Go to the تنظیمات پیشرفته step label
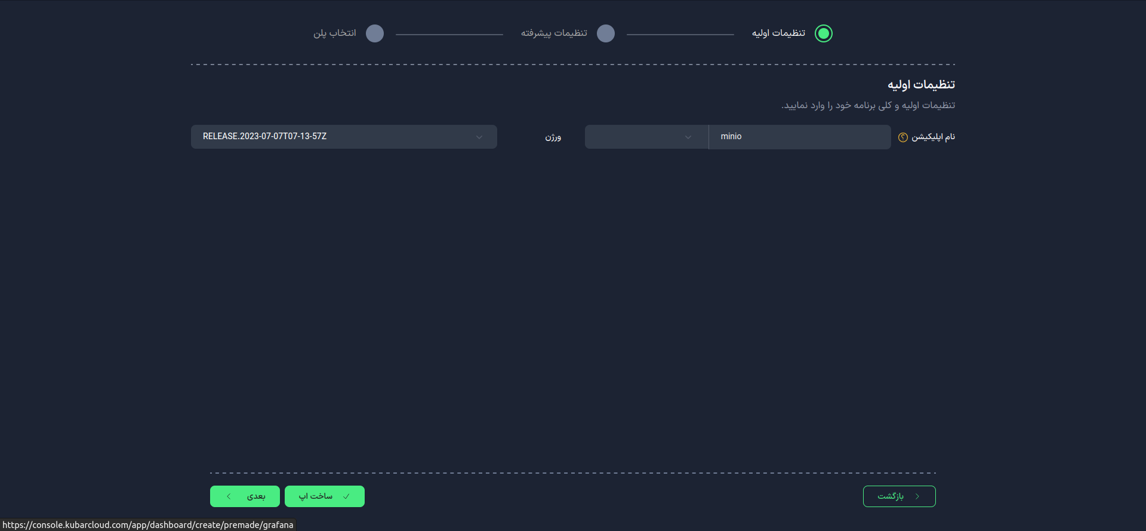The width and height of the screenshot is (1146, 531). pyautogui.click(x=554, y=33)
